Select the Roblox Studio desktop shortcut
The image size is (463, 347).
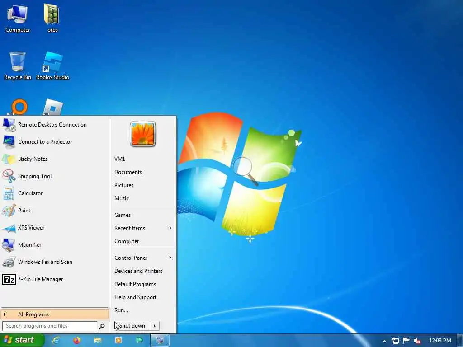point(52,66)
